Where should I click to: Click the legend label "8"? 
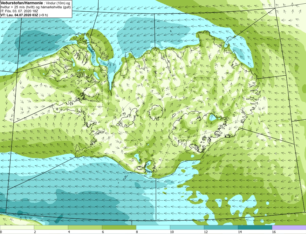(137, 232)
